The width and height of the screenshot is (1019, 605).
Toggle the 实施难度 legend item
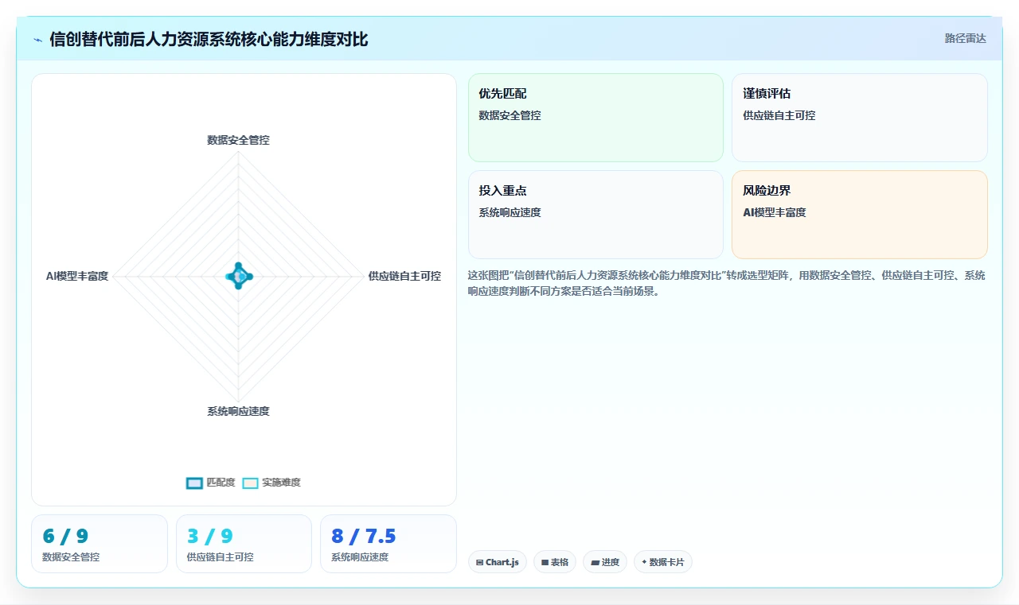tap(271, 483)
